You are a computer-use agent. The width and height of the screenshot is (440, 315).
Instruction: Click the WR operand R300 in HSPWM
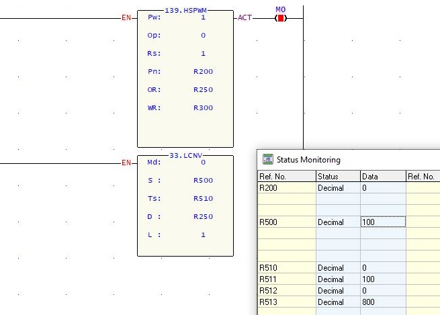203,107
